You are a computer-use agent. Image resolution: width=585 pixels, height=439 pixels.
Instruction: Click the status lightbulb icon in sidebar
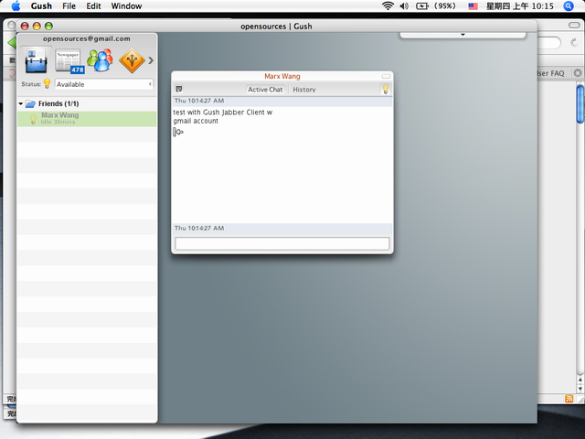click(x=47, y=83)
